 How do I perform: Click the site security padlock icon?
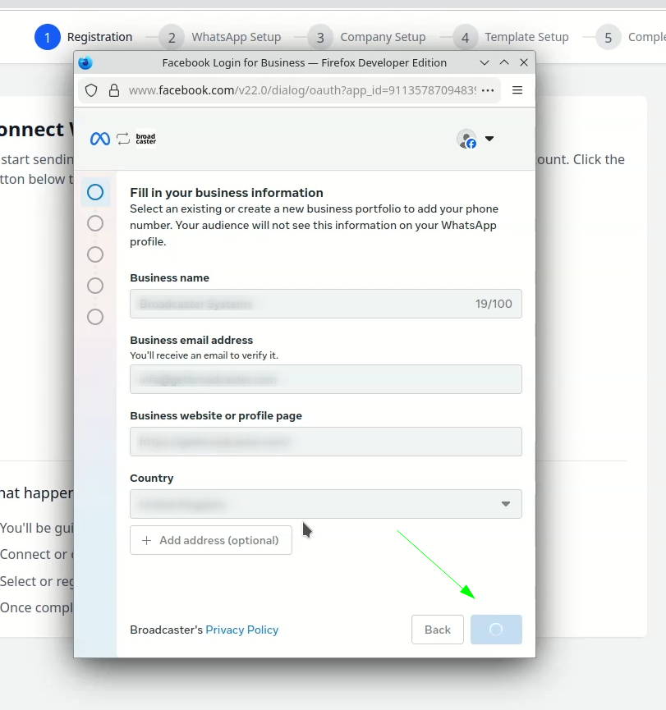tap(114, 90)
